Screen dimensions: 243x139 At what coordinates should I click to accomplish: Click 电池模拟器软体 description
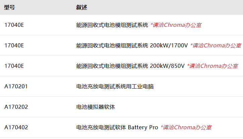click(x=96, y=107)
